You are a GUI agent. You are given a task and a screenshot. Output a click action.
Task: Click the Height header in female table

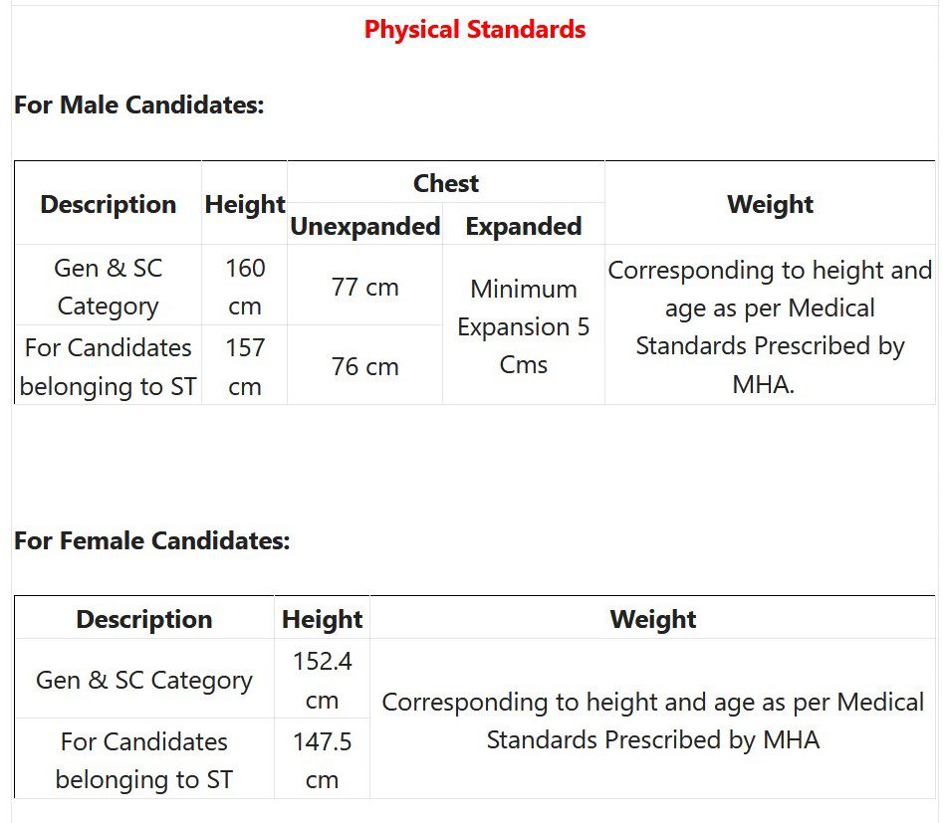(x=322, y=619)
